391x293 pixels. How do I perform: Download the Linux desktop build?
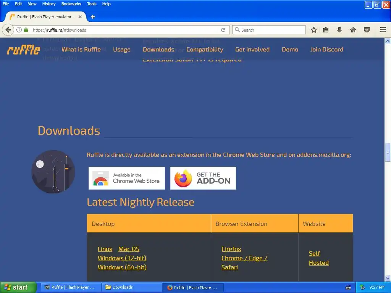(x=105, y=249)
